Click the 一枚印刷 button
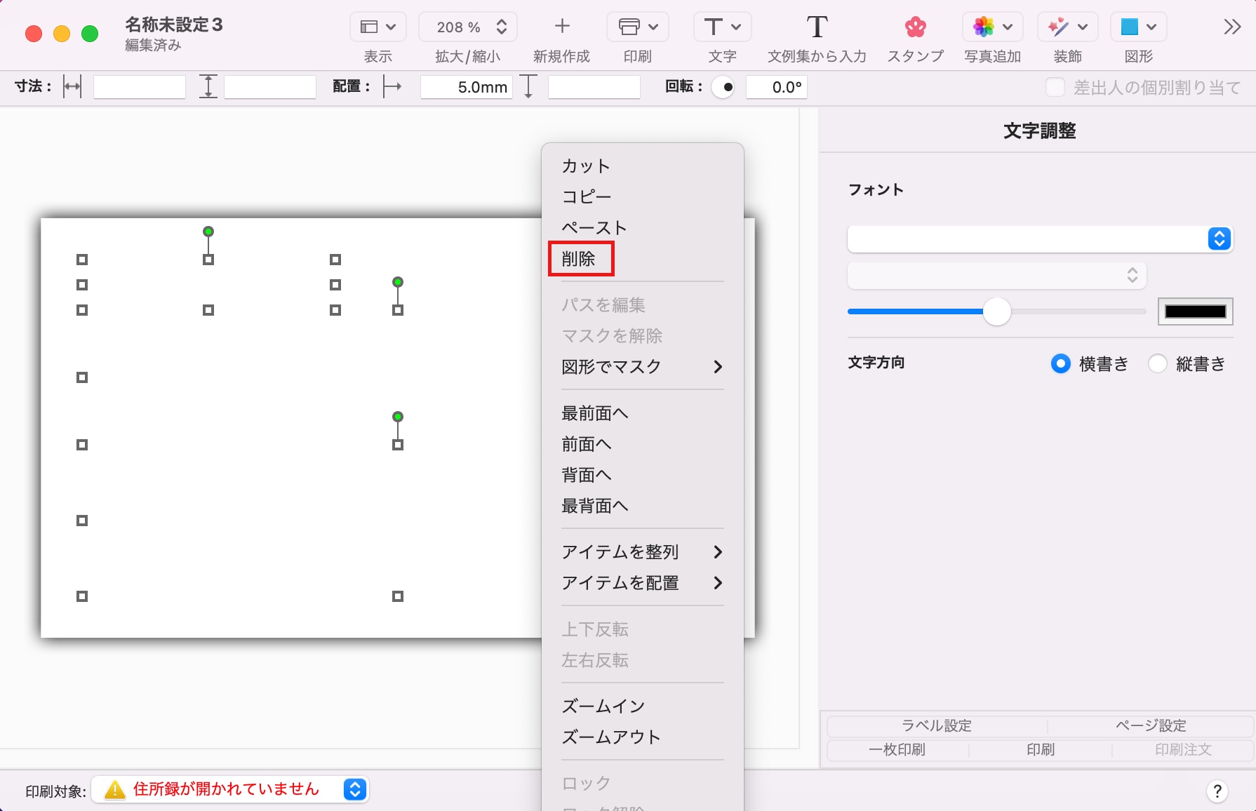 [897, 749]
